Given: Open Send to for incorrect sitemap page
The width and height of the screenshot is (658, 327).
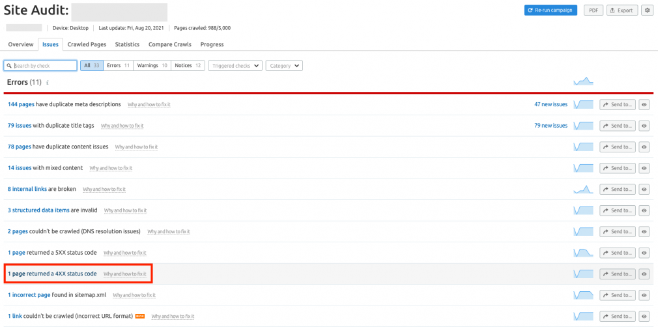Looking at the screenshot, I should 618,295.
